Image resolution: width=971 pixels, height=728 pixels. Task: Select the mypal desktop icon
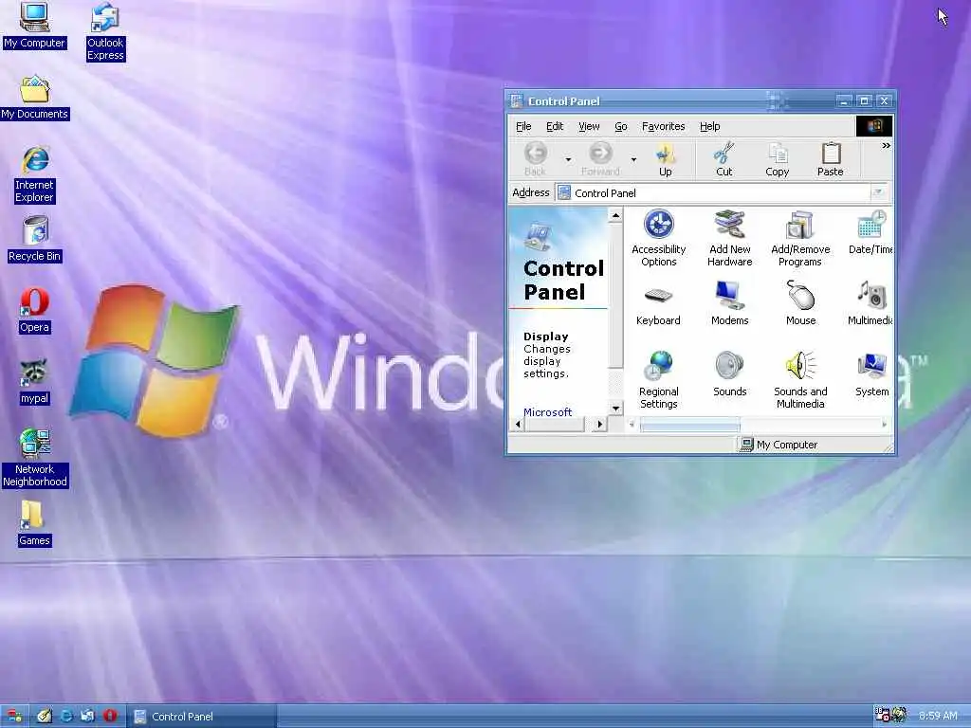(x=34, y=381)
